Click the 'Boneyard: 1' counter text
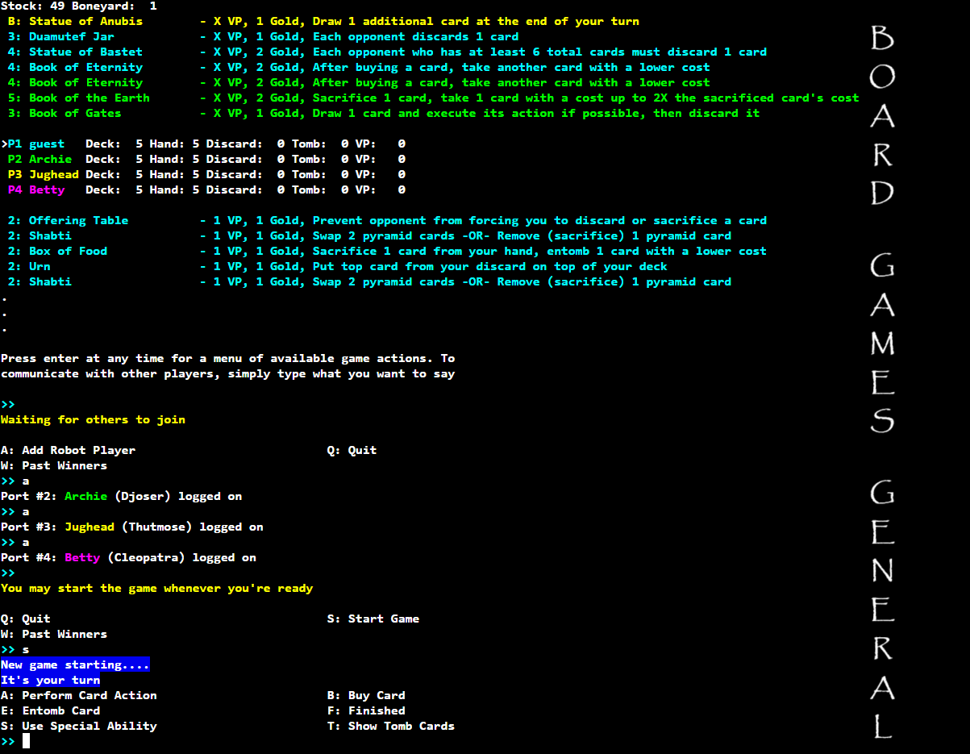Viewport: 970px width, 754px height. [114, 6]
